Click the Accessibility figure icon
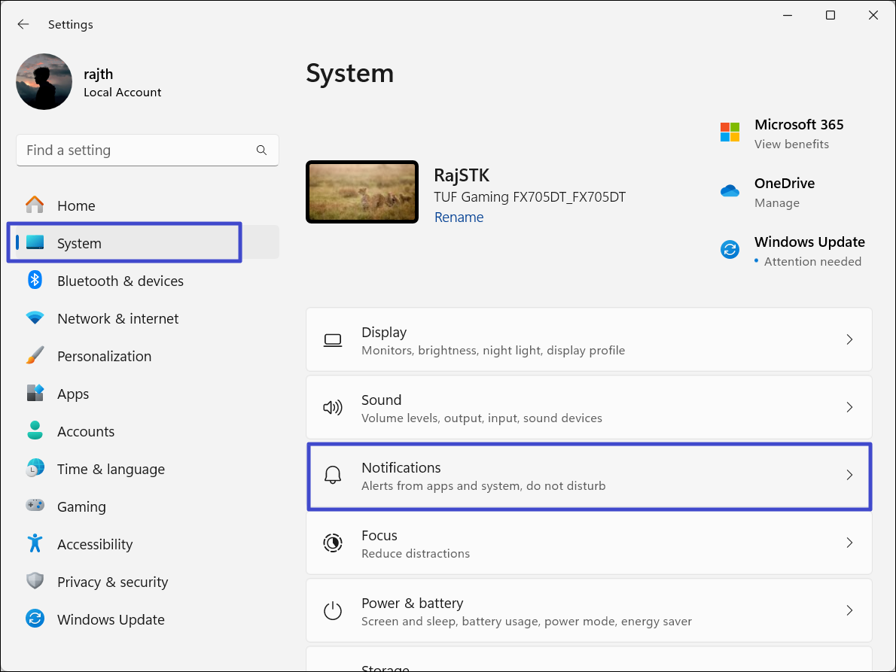This screenshot has height=672, width=896. [x=35, y=543]
